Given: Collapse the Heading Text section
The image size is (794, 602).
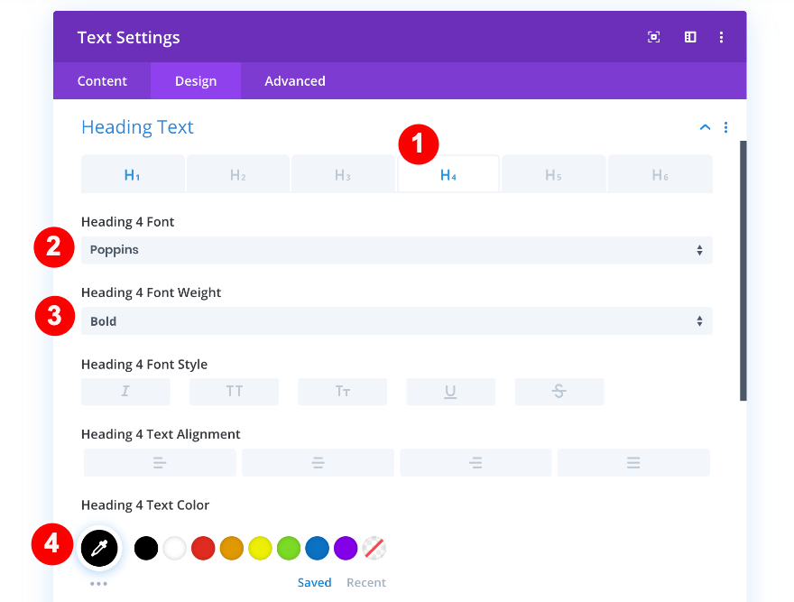Looking at the screenshot, I should 705,127.
